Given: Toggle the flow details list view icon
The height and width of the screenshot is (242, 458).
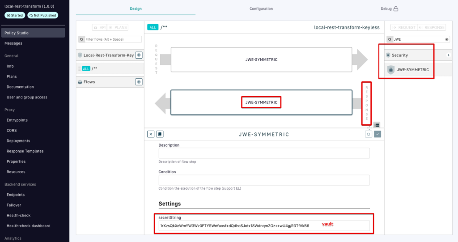Looking at the screenshot, I should click(377, 125).
